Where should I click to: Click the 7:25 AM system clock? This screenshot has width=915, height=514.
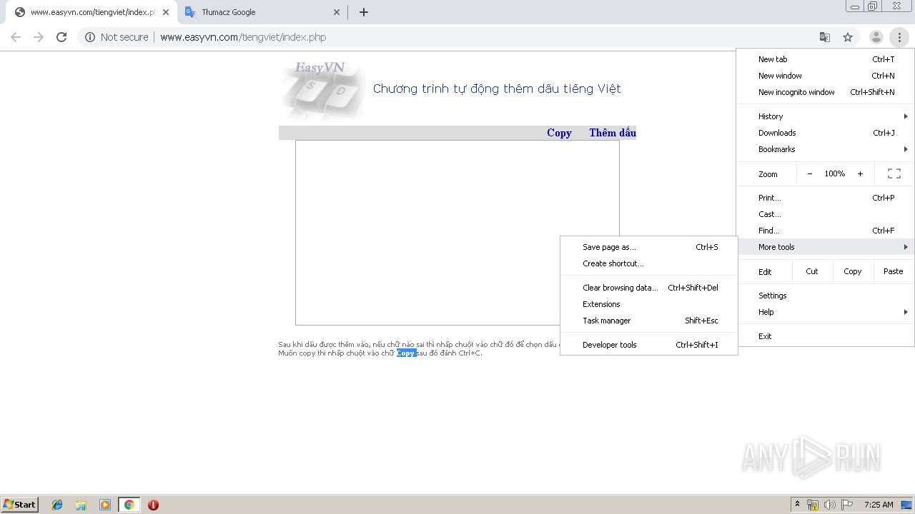click(879, 505)
